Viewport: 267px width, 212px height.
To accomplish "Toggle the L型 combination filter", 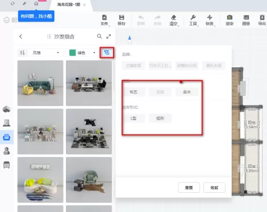I will (133, 118).
